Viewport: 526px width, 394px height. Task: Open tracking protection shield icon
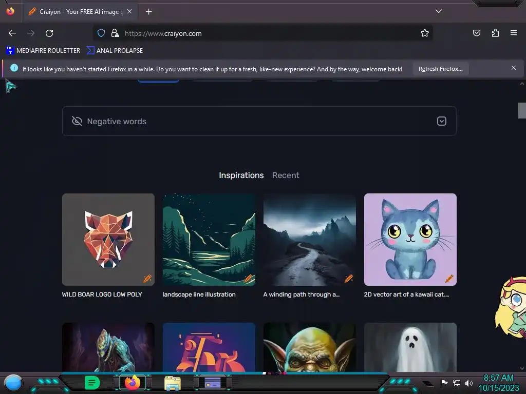(x=101, y=33)
